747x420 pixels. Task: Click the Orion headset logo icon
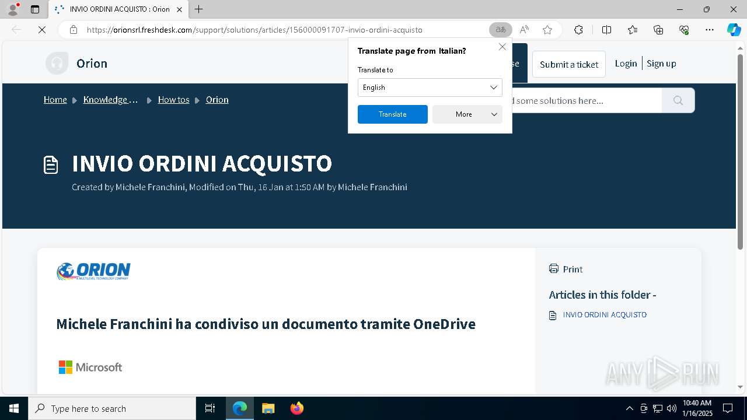coord(57,63)
